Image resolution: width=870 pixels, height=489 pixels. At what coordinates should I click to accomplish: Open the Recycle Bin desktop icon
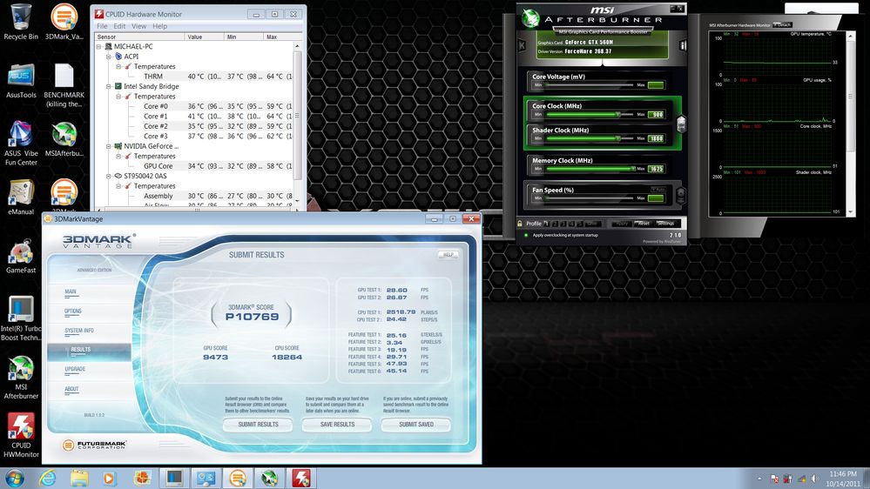[21, 22]
